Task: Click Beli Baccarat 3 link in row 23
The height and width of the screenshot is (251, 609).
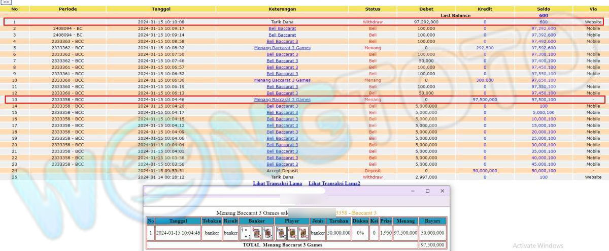Action: click(x=282, y=164)
